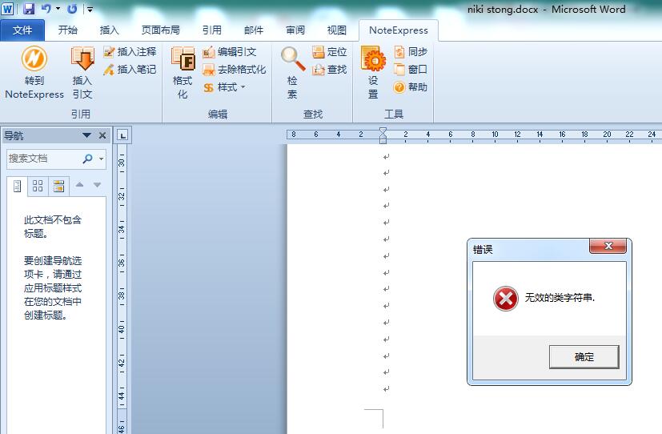Image resolution: width=662 pixels, height=434 pixels.
Task: Open the 样式 style dropdown
Action: coord(224,87)
